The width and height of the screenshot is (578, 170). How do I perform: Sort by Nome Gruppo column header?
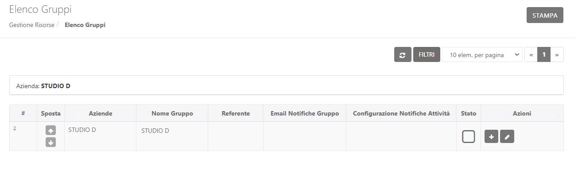coord(172,113)
